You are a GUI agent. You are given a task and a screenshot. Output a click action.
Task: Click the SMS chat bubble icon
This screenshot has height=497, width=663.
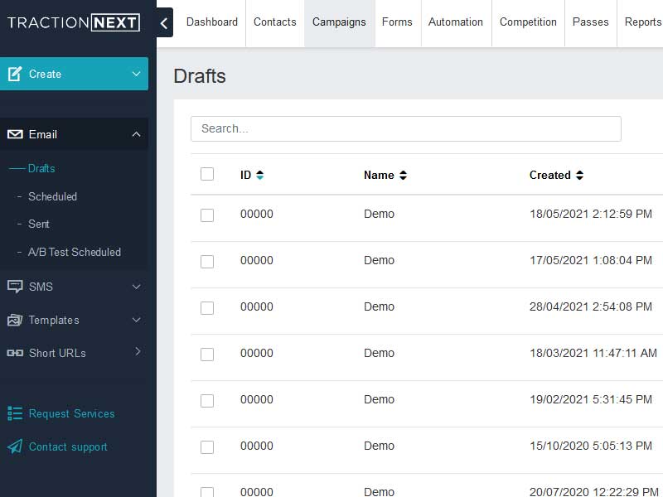[15, 287]
